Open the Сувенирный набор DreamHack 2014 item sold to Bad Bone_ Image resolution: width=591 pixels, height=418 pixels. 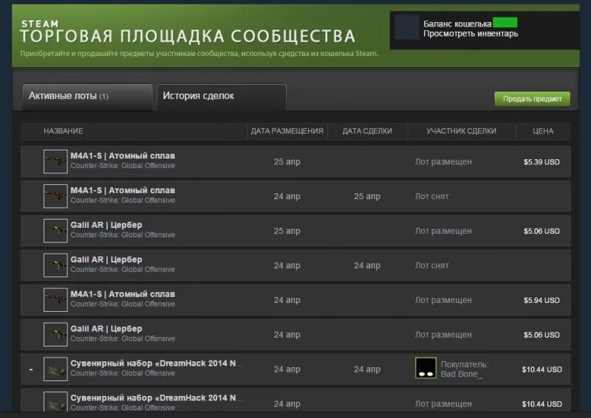157,363
